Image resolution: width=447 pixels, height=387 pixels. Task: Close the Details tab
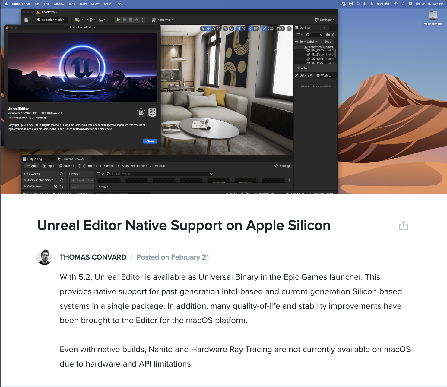coord(311,75)
